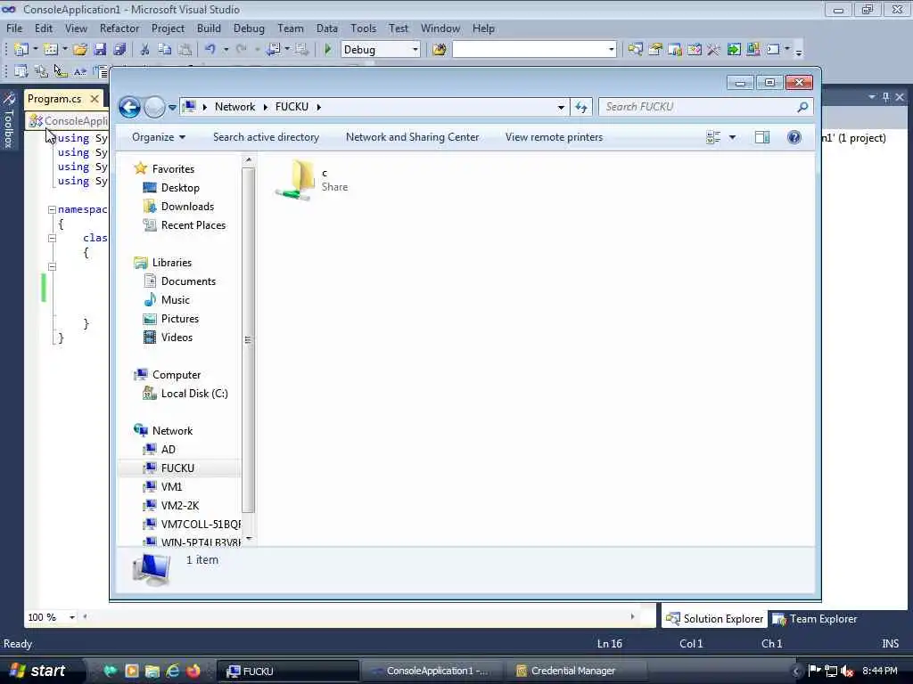The height and width of the screenshot is (684, 913).
Task: Click the New Project toolbar icon
Action: [21, 50]
